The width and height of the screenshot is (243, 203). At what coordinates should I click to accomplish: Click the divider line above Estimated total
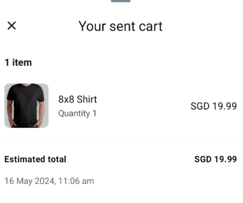coord(121,143)
